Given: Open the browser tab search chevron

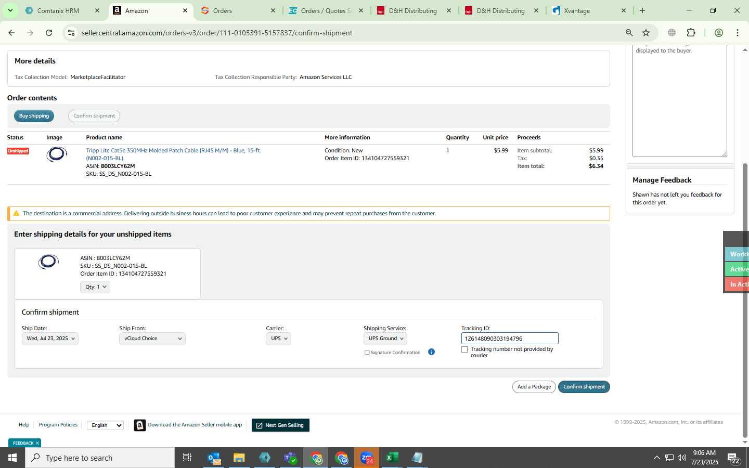Looking at the screenshot, I should 10,10.
